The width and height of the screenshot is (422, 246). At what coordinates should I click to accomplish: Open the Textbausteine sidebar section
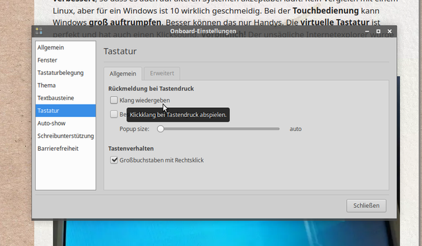pyautogui.click(x=65, y=98)
